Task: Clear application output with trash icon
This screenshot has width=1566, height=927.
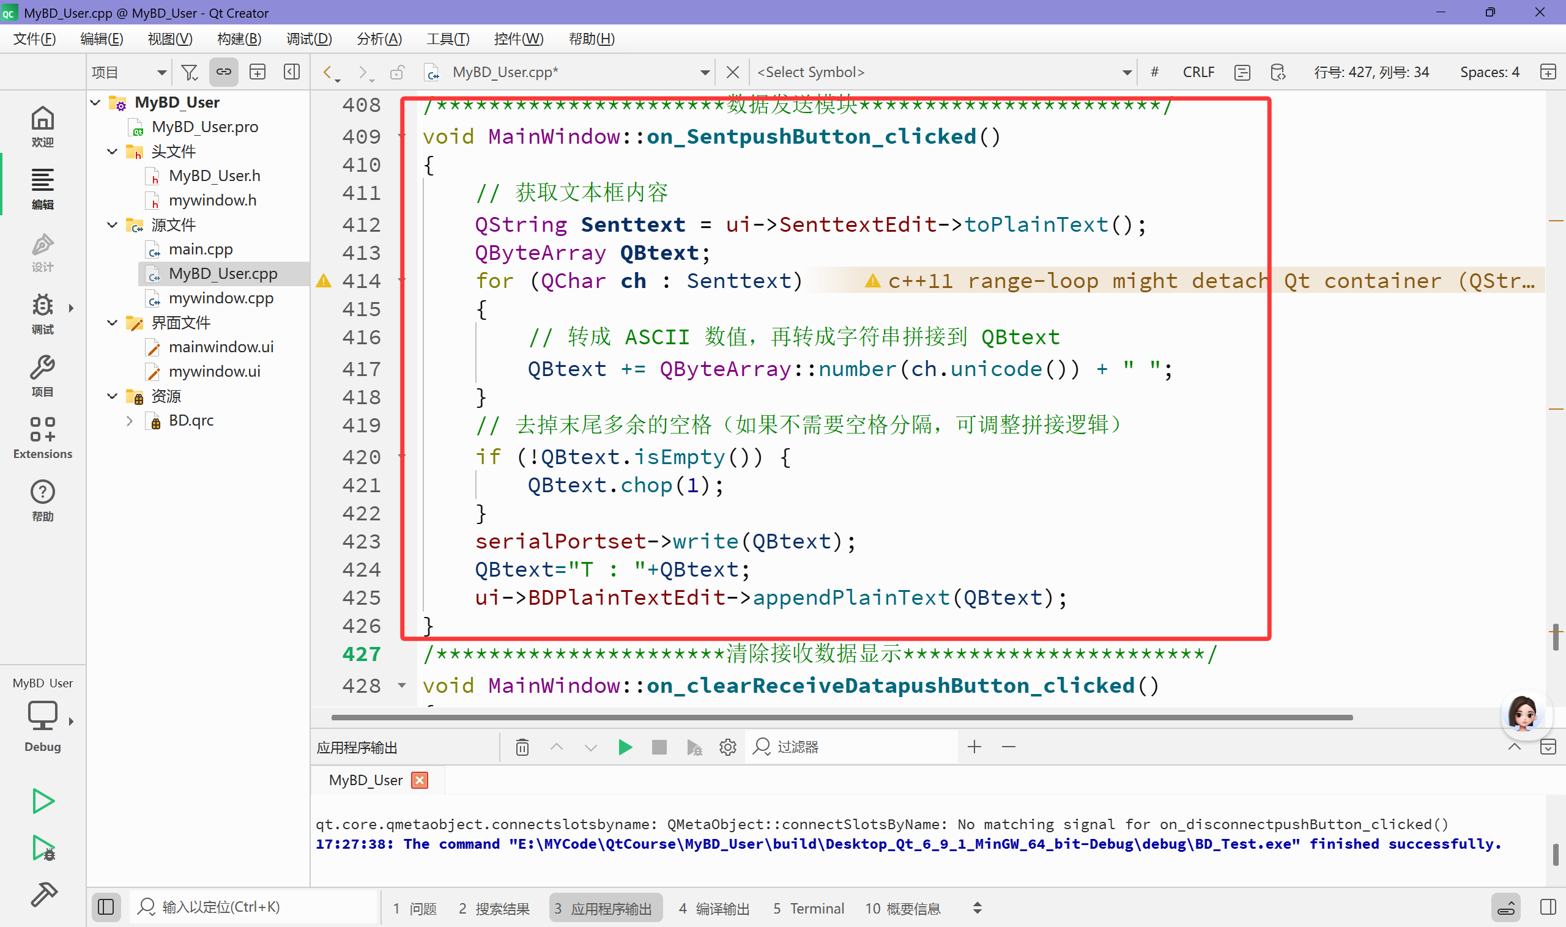Action: click(x=522, y=747)
